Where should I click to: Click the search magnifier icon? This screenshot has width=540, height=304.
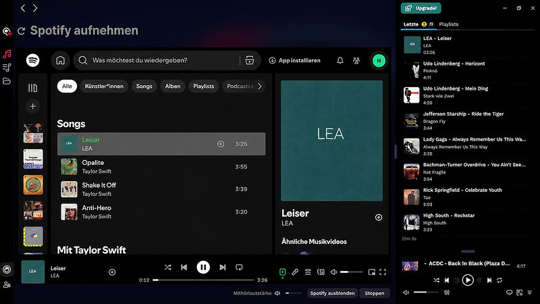(82, 60)
